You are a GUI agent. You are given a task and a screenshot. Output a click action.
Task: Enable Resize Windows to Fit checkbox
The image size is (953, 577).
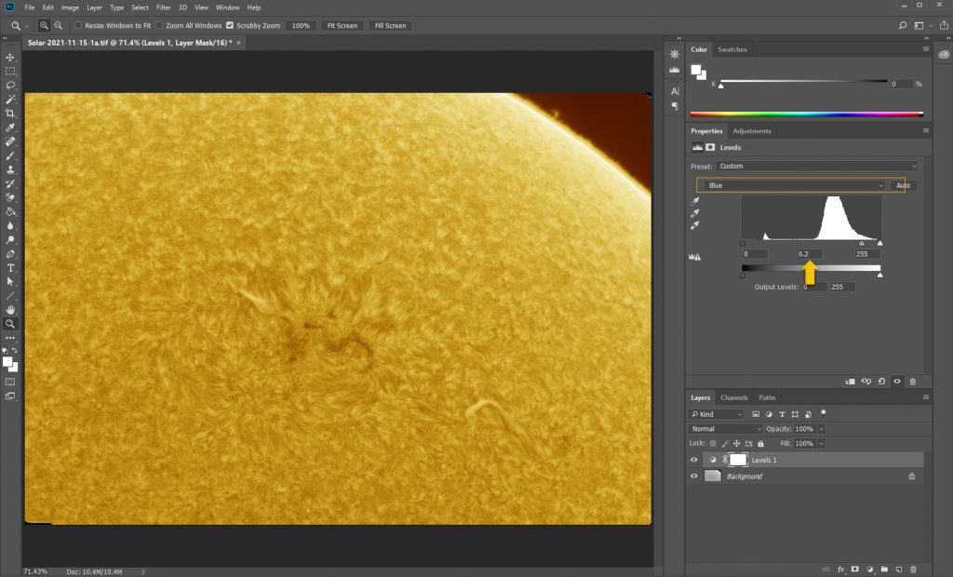click(x=78, y=25)
